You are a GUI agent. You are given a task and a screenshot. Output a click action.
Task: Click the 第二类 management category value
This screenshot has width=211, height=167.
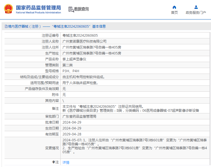tap(67, 65)
